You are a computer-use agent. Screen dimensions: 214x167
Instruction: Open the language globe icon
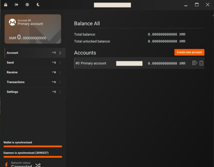point(27,5)
